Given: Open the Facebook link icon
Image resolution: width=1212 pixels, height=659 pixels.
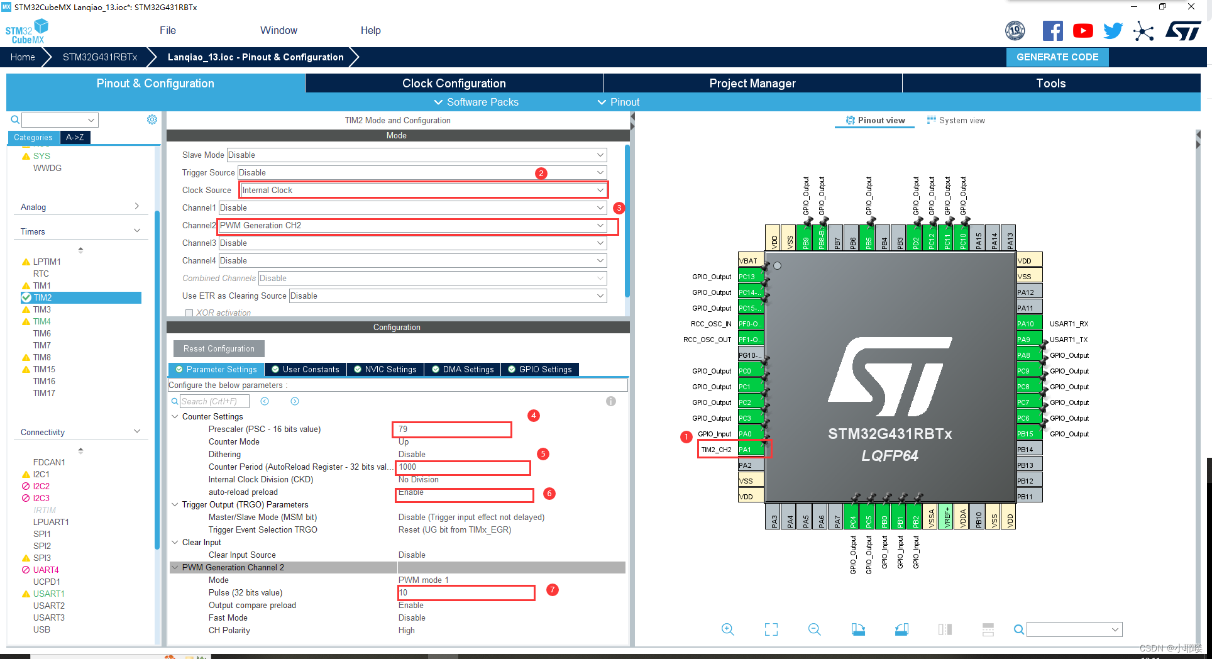Looking at the screenshot, I should click(x=1052, y=31).
